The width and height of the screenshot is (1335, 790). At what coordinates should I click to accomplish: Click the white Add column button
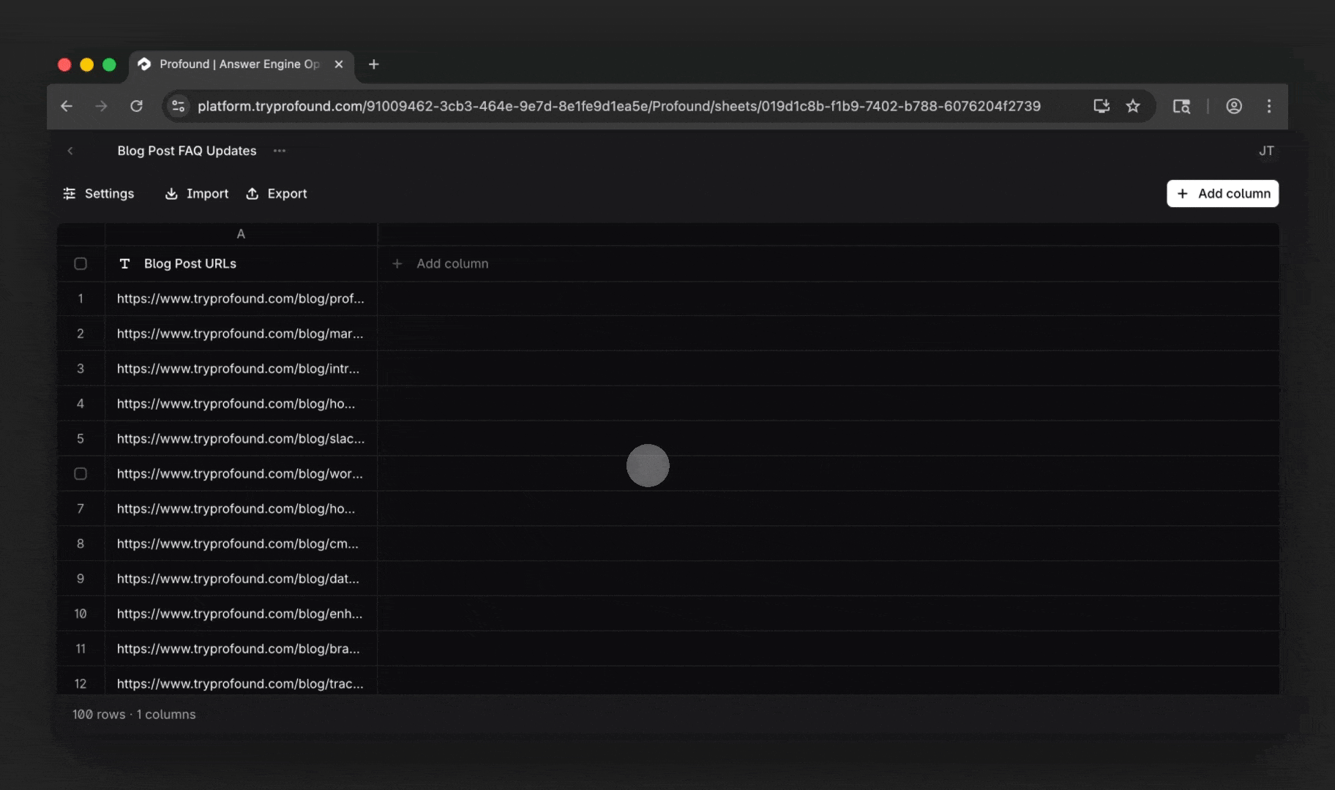click(x=1222, y=194)
